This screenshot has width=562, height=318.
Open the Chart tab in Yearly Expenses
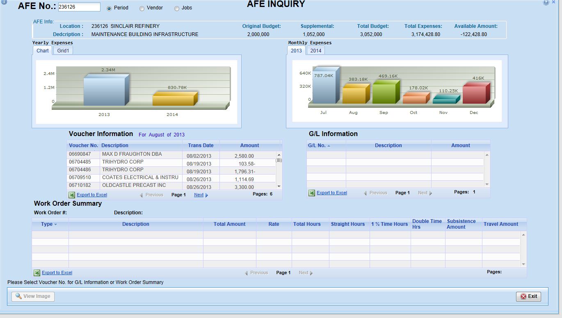42,51
